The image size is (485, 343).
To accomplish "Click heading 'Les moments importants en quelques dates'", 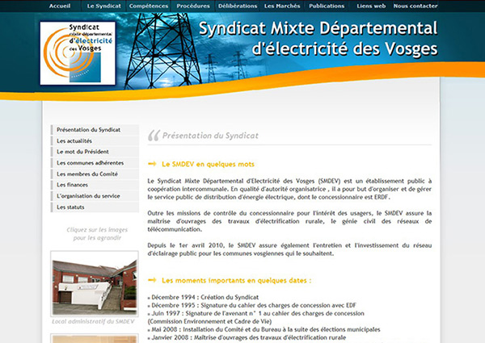I will 237,281.
